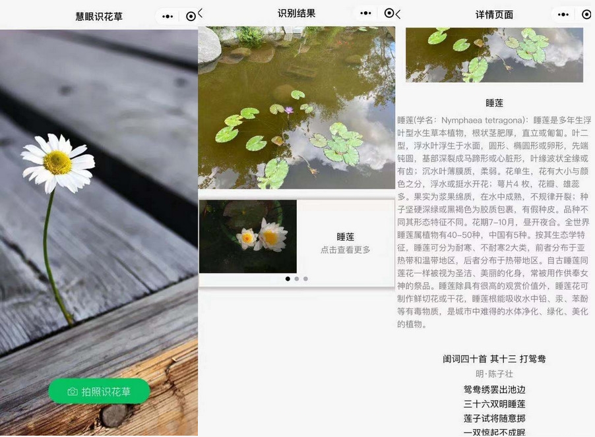Image resolution: width=595 pixels, height=437 pixels.
Task: Go back from 识别结果 screen
Action: (201, 13)
